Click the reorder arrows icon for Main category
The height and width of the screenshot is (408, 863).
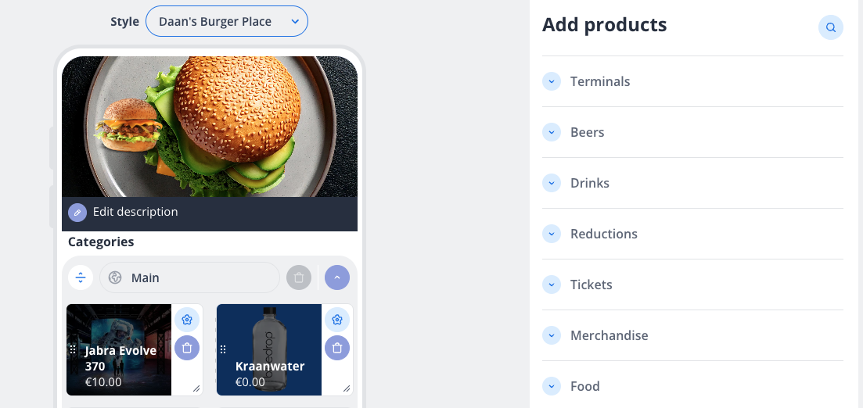point(81,277)
